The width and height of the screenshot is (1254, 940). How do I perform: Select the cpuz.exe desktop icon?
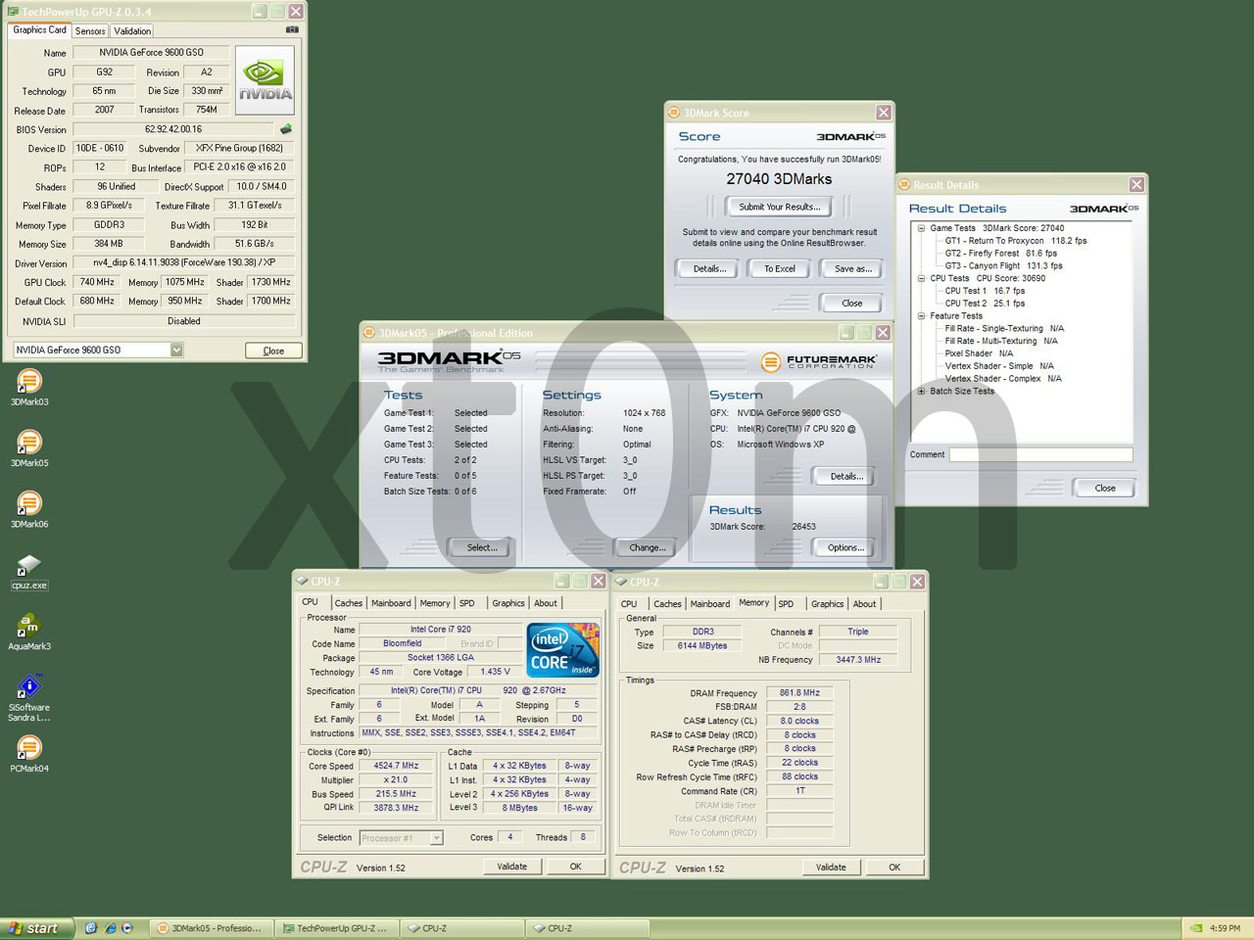[x=29, y=572]
